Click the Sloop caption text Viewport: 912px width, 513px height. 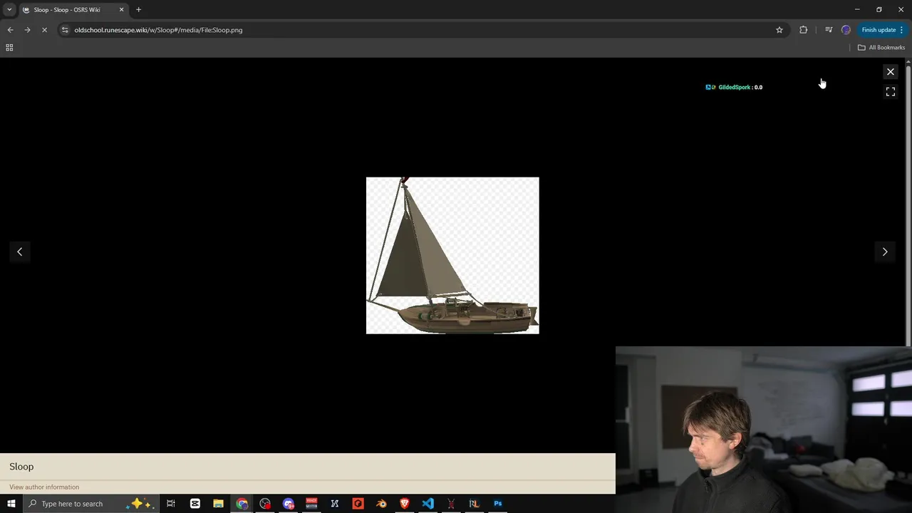(x=21, y=467)
